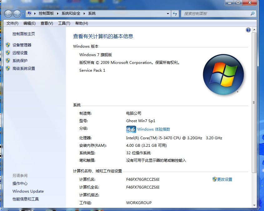This screenshot has width=264, height=211.
Task: Click the 电脑公司 manufacturer text
Action: 134,113
